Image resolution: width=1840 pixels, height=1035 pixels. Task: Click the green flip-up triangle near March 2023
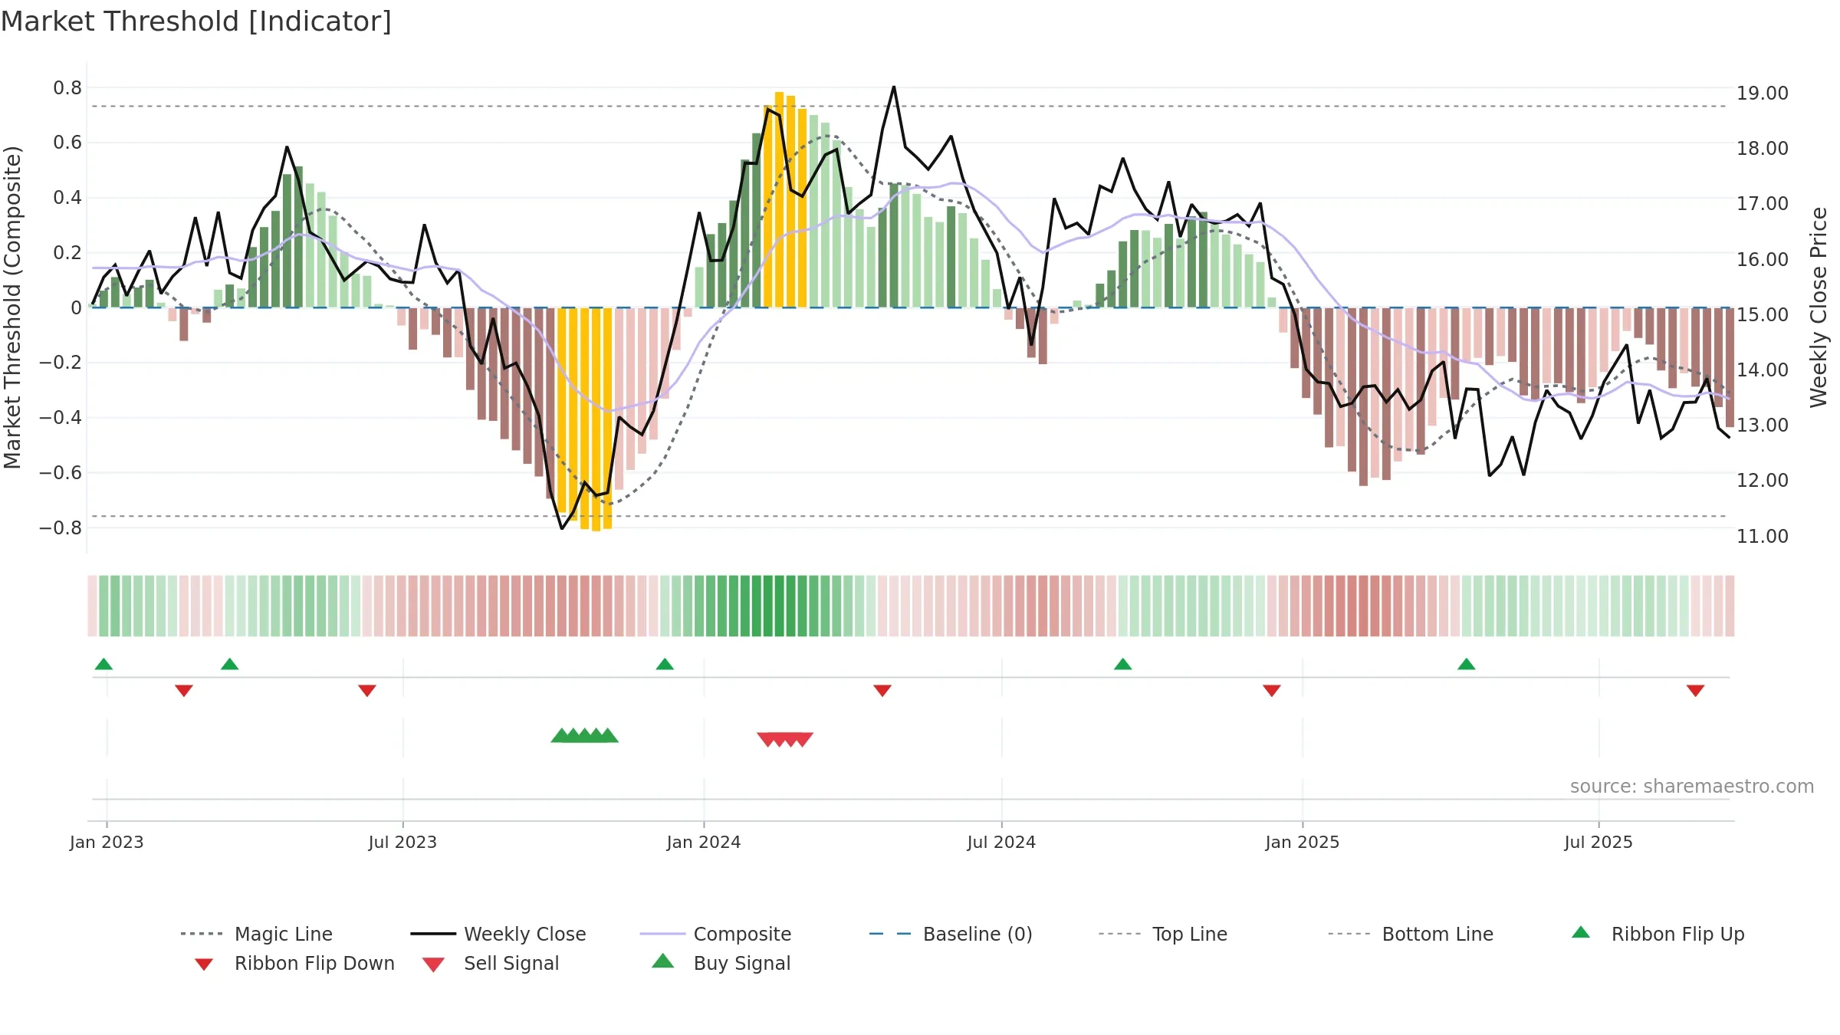coord(229,664)
